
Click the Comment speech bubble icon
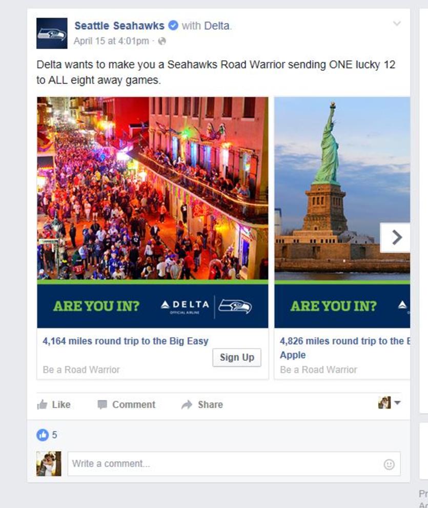[102, 404]
